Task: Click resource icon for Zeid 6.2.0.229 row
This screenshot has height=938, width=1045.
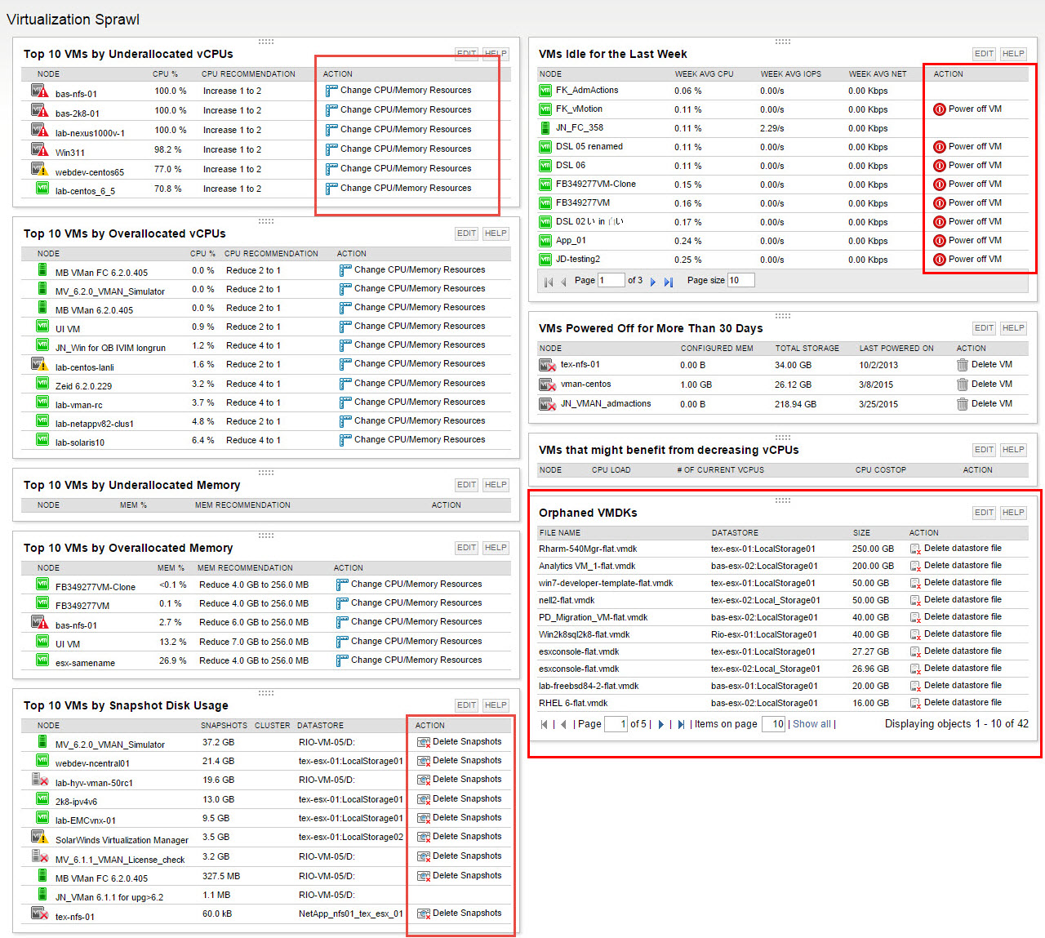Action: (x=345, y=384)
